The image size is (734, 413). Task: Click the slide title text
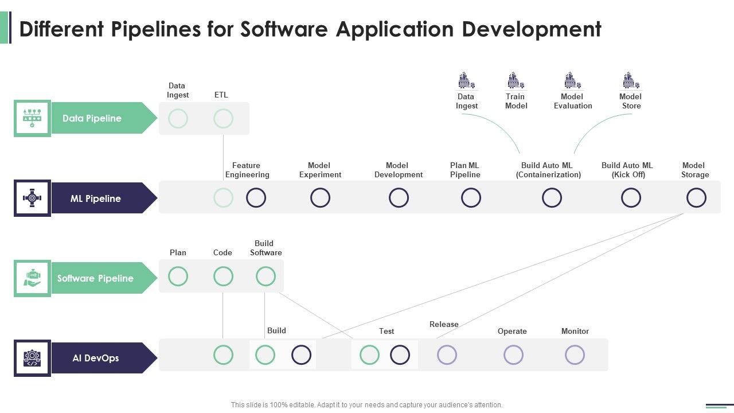310,29
